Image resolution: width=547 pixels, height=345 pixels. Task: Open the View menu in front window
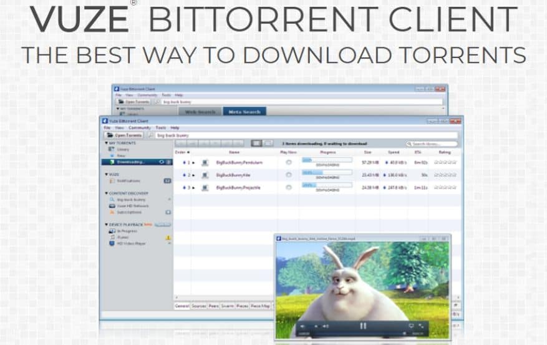click(119, 128)
